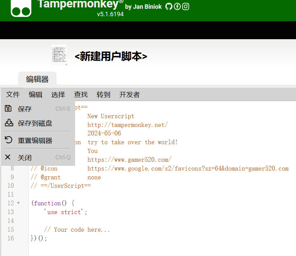Open the 选择 menu
This screenshot has width=296, height=256.
[x=58, y=95]
